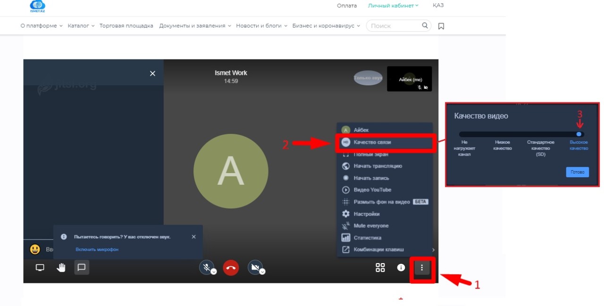
Task: Close the chat panel with X
Action: tap(152, 74)
